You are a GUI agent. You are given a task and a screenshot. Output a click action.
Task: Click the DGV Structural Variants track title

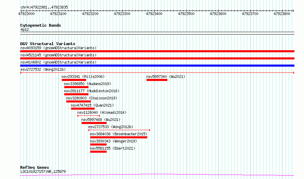pyautogui.click(x=47, y=44)
